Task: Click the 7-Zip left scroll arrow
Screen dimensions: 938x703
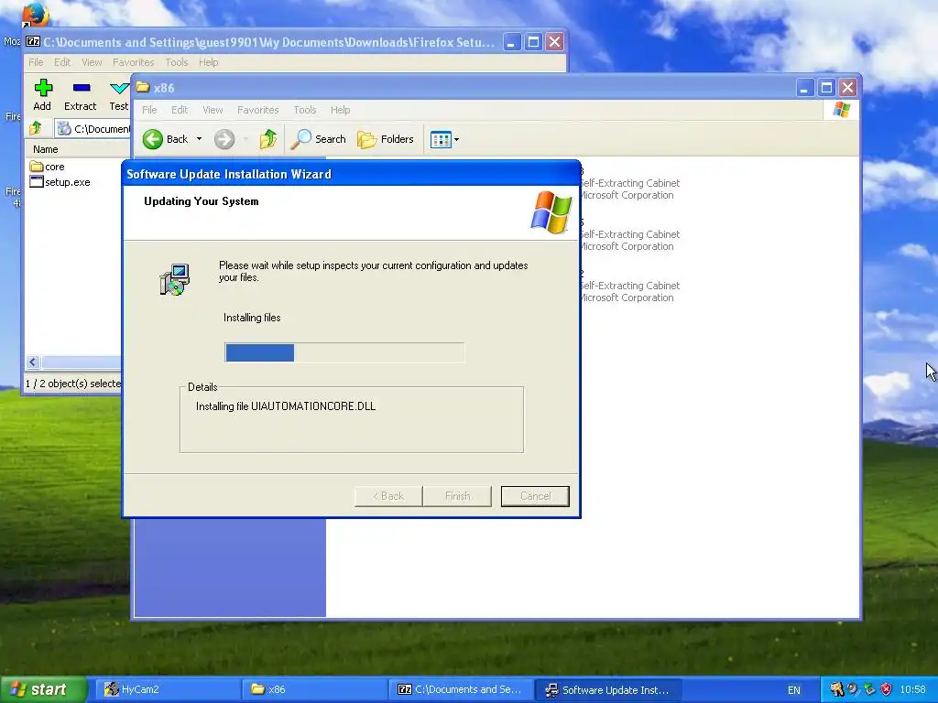Action: (33, 362)
